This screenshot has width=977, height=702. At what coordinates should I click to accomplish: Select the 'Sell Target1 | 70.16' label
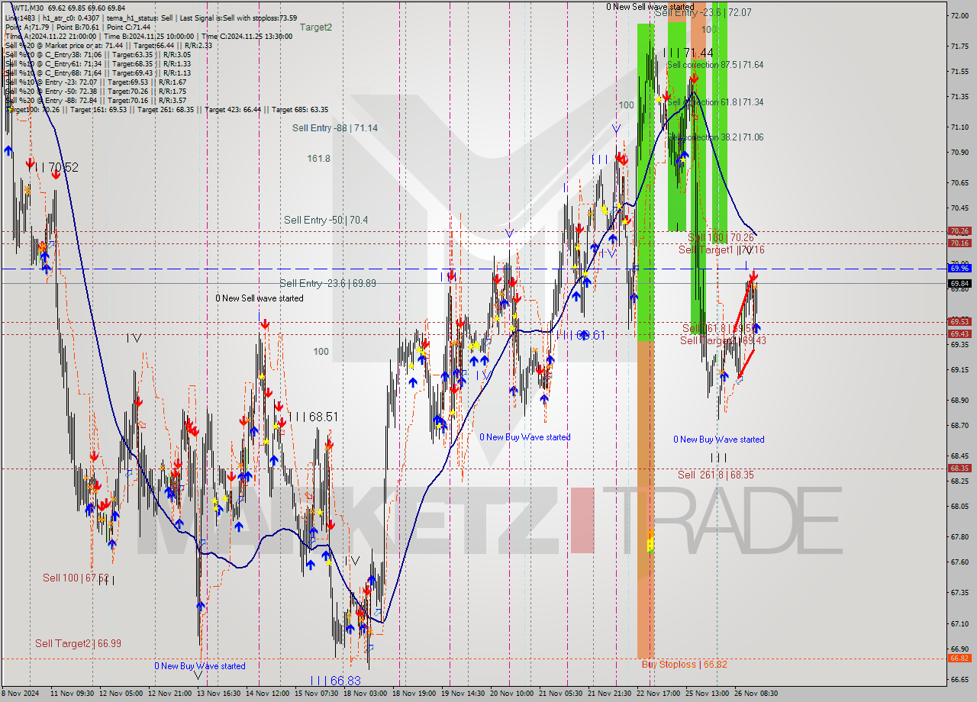(721, 250)
